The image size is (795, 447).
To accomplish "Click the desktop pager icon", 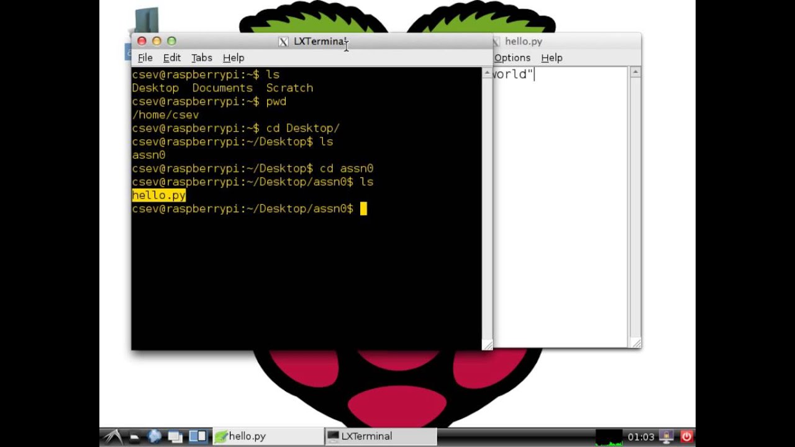I will [198, 436].
